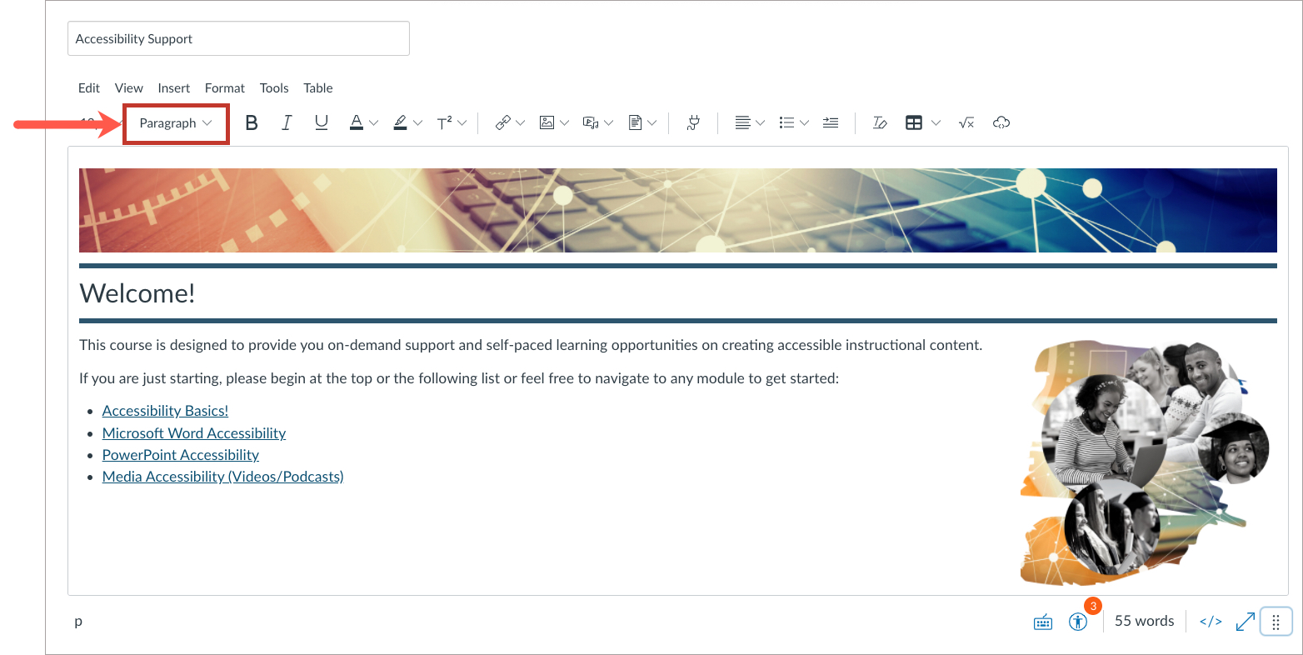View keyboard shortcuts via keyboard icon
Image resolution: width=1303 pixels, height=655 pixels.
coord(1042,621)
